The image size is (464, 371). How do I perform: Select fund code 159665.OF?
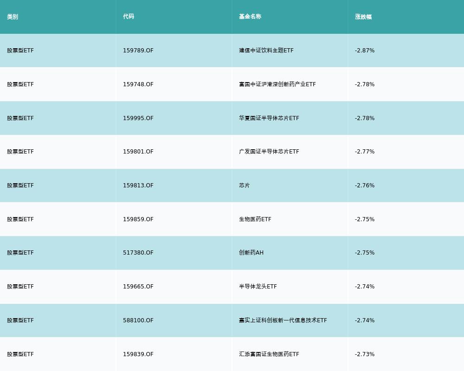[x=138, y=287]
